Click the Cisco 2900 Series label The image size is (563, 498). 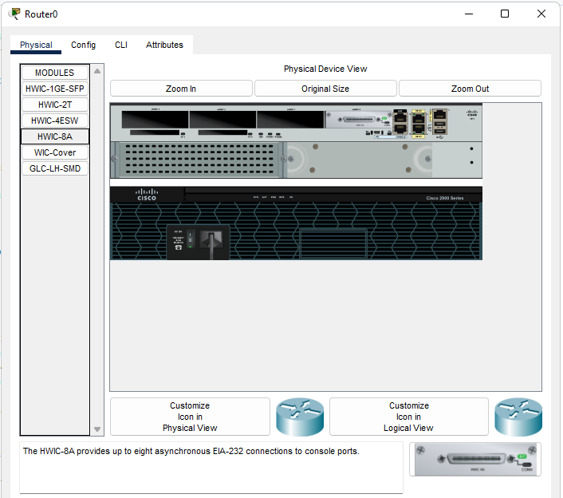[x=444, y=198]
